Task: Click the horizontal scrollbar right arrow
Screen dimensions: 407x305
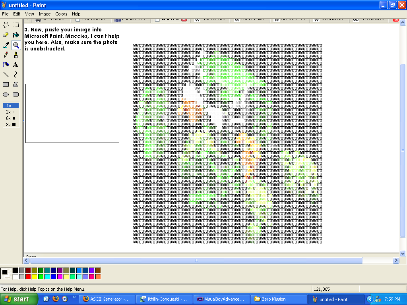Action: [396, 261]
